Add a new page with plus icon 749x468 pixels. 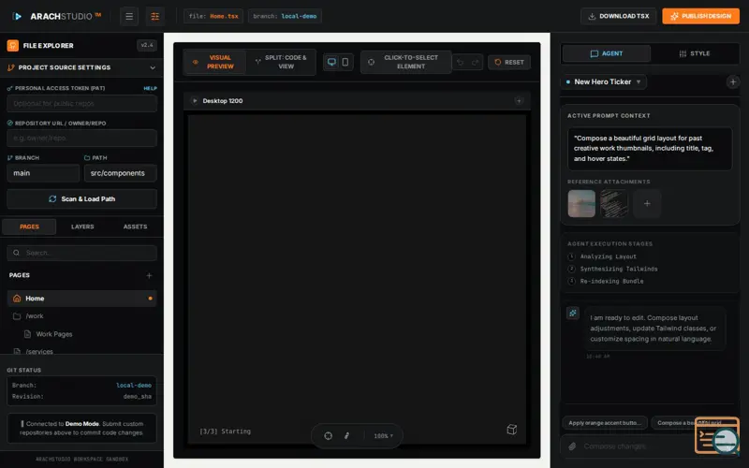149,275
